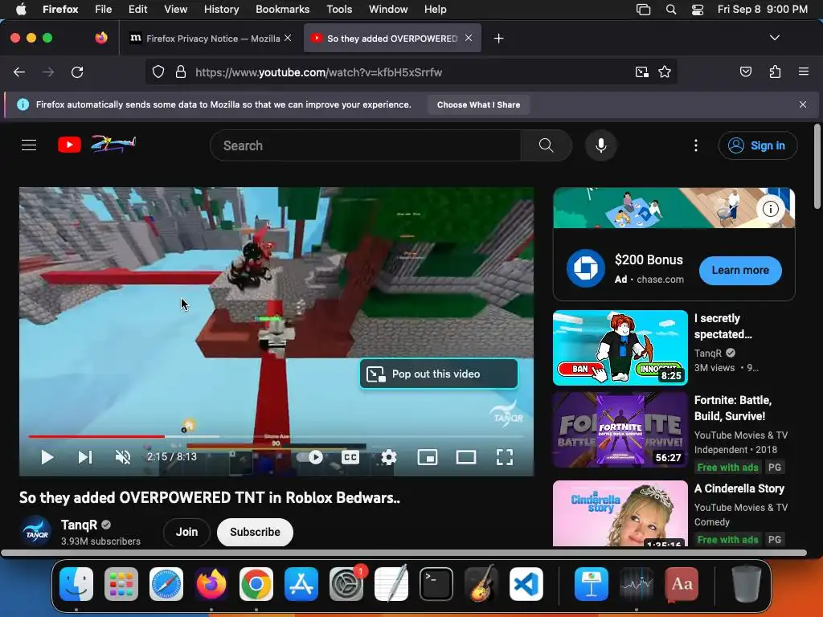The height and width of the screenshot is (617, 823).
Task: Open TanqR channel name link
Action: click(x=80, y=525)
